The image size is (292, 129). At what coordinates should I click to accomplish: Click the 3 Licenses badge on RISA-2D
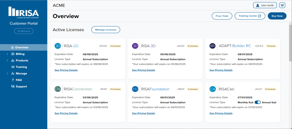[x=115, y=46]
